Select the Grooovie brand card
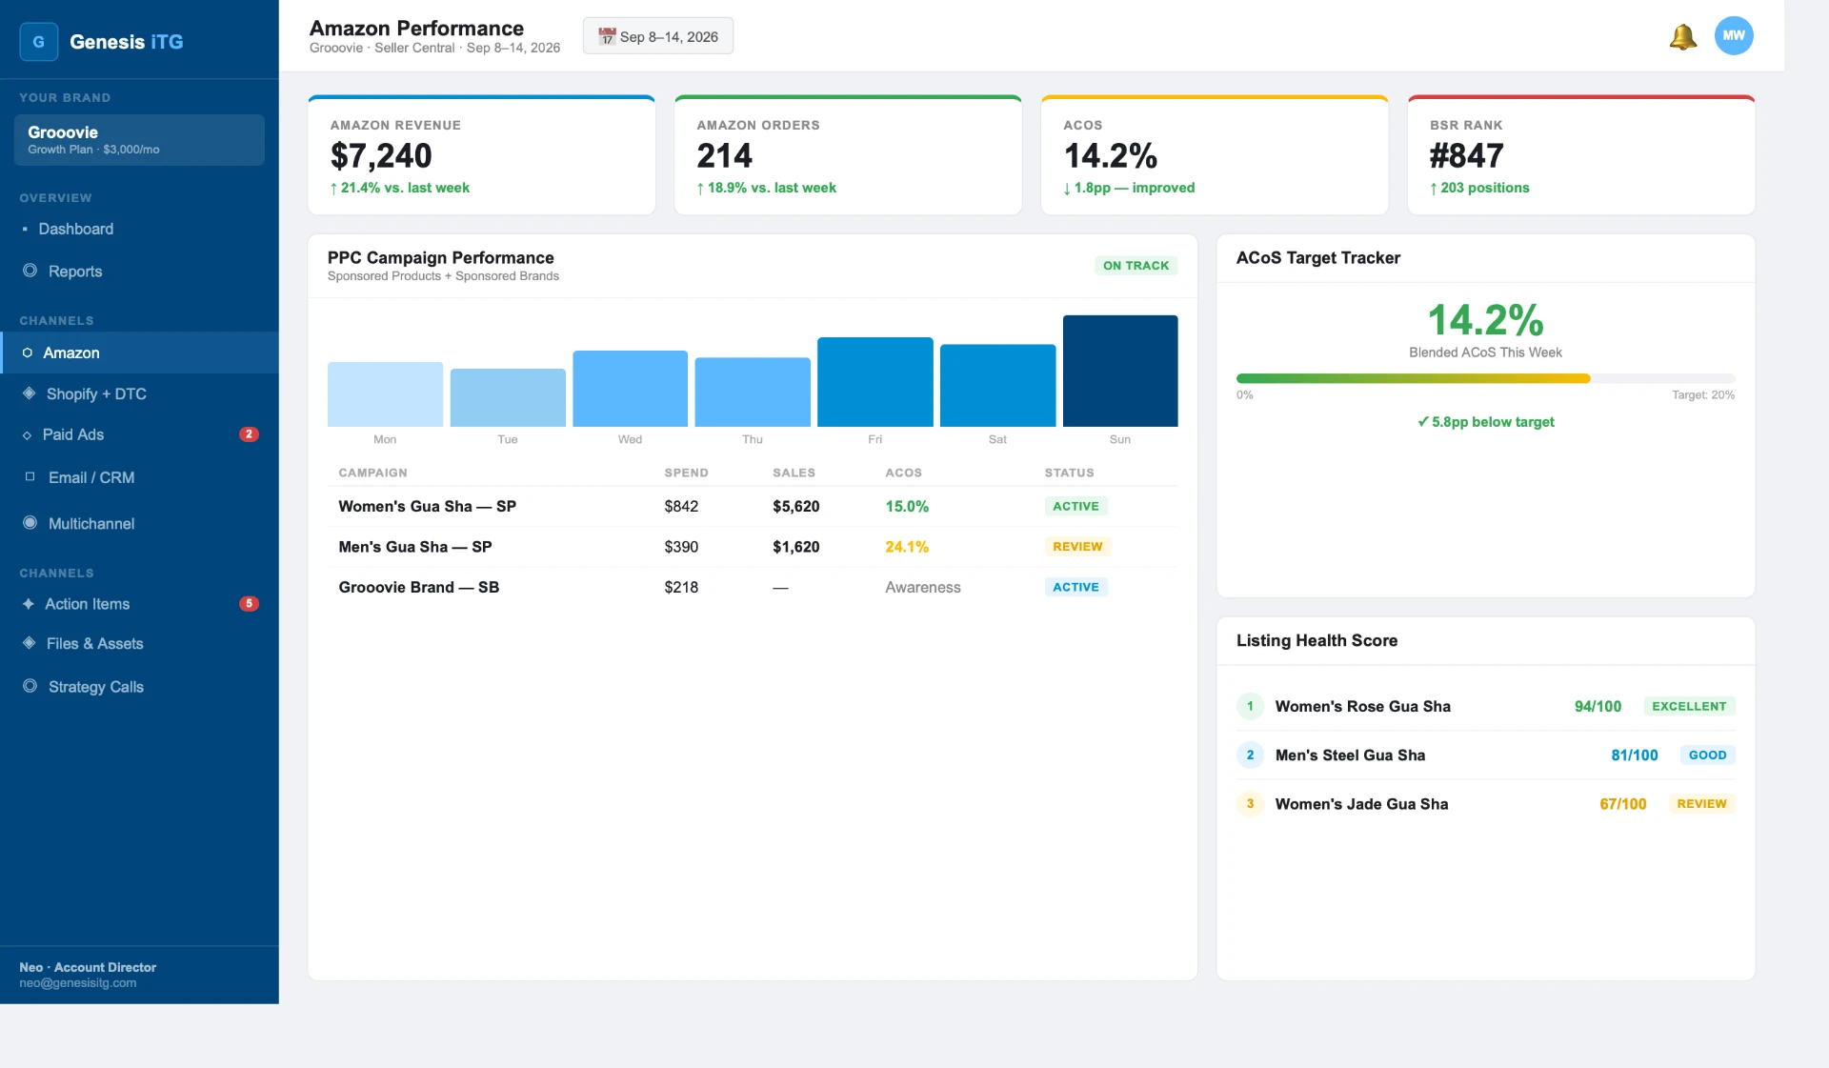 click(139, 140)
